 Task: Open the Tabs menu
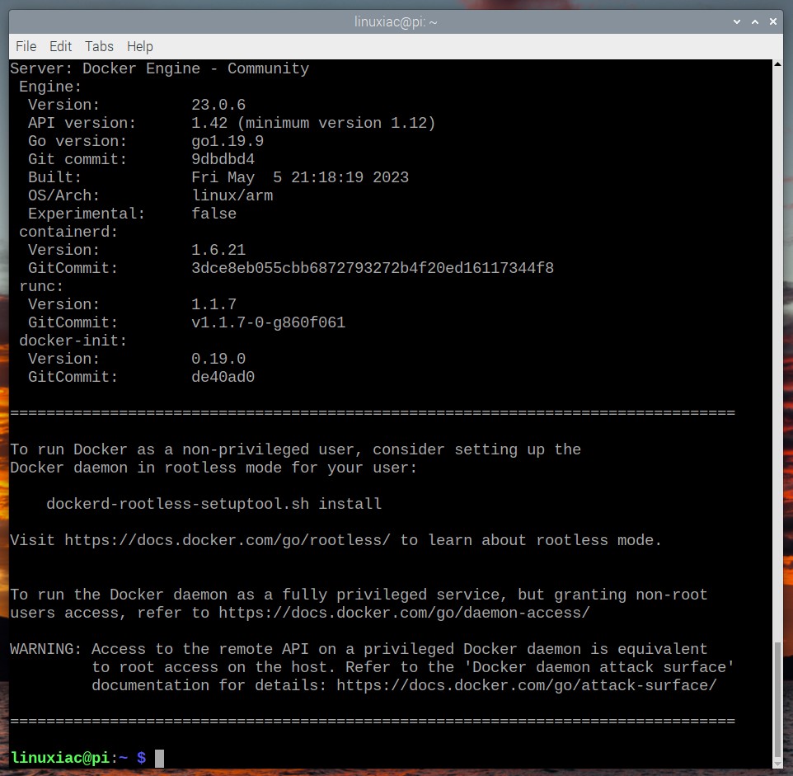click(x=99, y=46)
